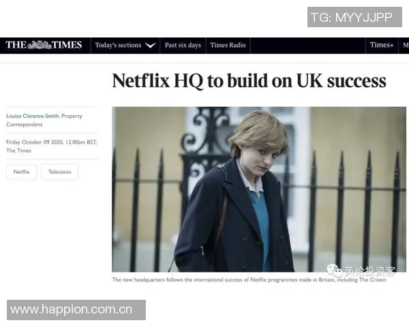Click the main article photo
Image resolution: width=409 pixels, height=327 pixels.
(259, 189)
